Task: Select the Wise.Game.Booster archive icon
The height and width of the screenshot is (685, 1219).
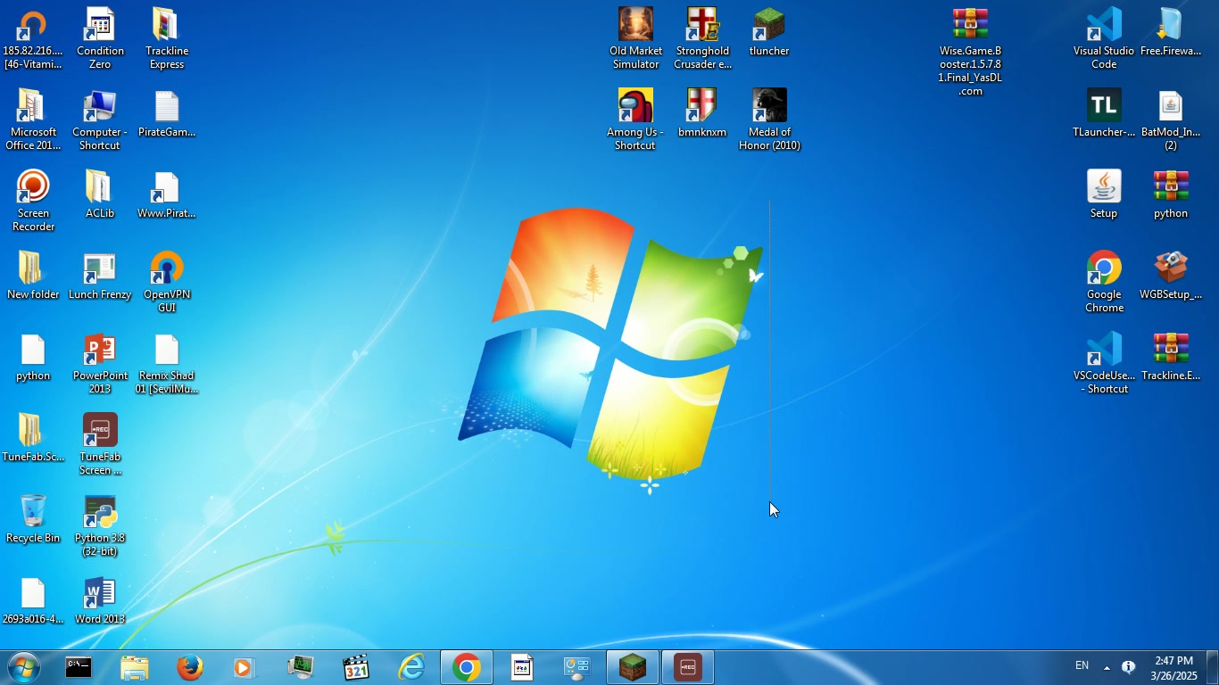Action: pos(970,53)
